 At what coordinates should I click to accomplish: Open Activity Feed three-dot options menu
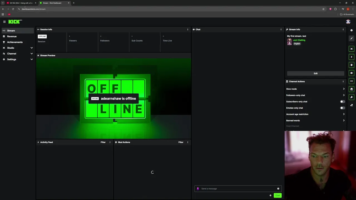110,142
